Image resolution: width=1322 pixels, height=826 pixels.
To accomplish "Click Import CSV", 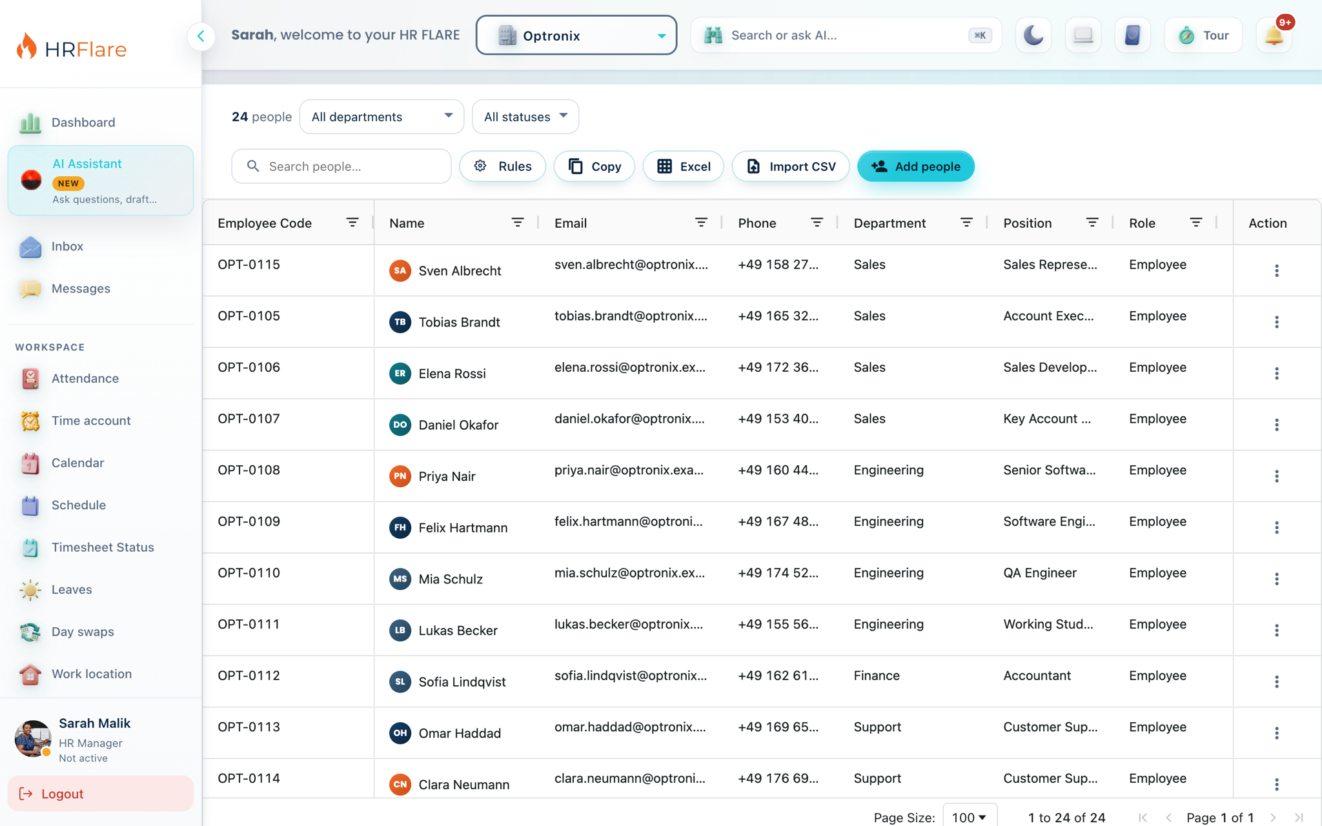I will point(790,166).
